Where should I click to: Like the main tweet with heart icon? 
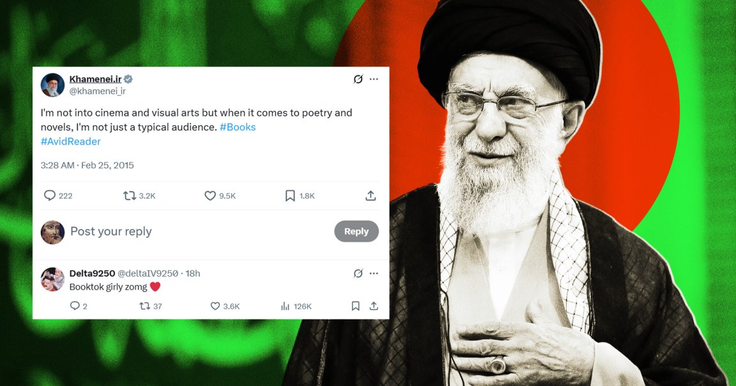[210, 196]
